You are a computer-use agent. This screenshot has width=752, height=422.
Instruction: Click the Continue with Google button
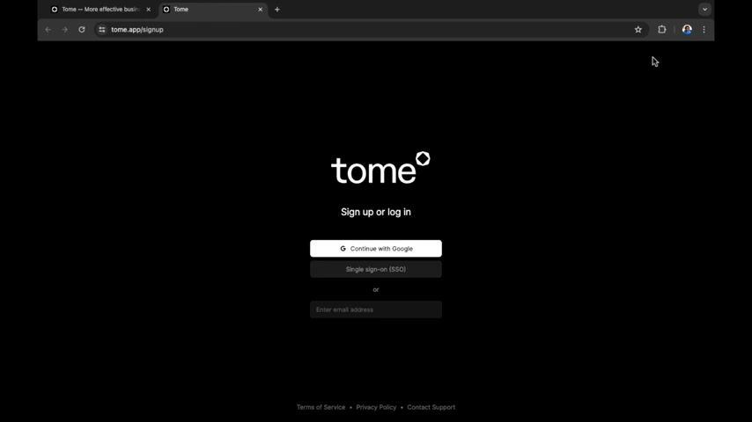(375, 249)
